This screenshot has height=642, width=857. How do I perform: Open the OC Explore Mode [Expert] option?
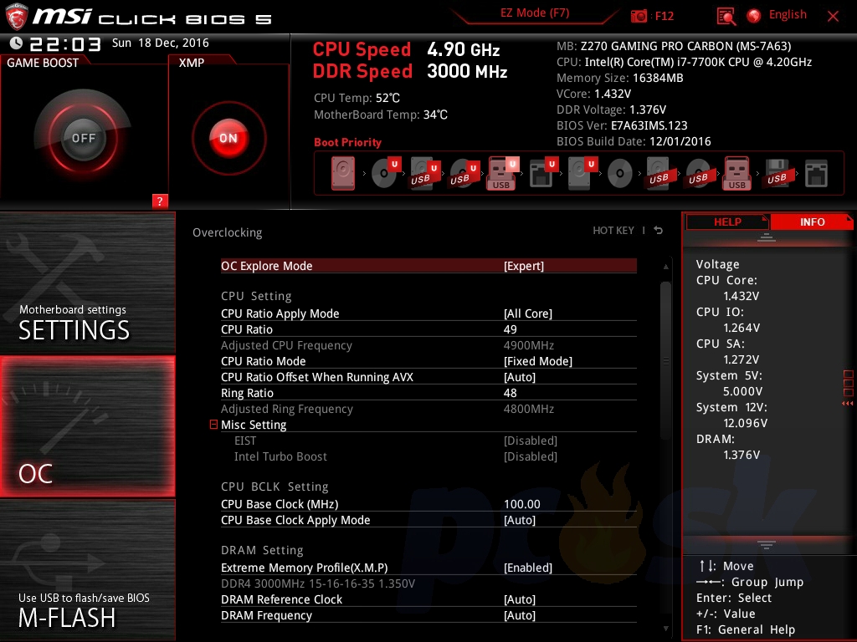pos(428,266)
